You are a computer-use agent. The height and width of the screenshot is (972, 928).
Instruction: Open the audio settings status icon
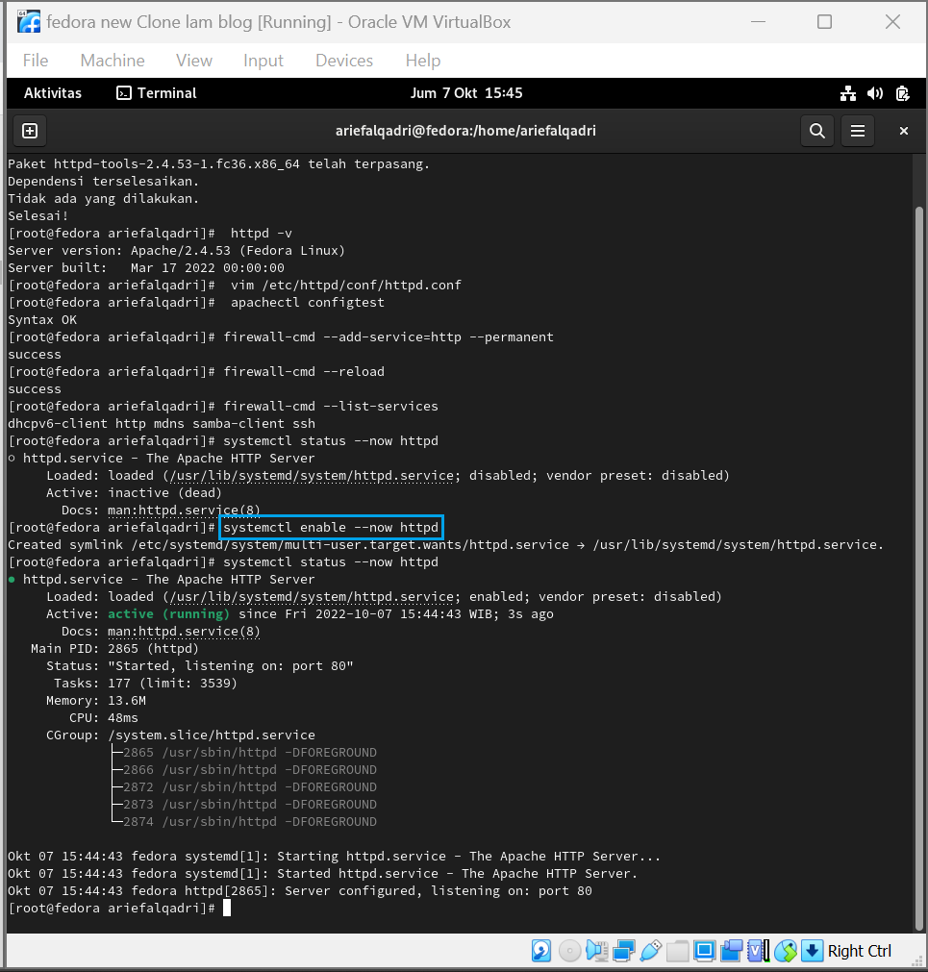coord(597,950)
